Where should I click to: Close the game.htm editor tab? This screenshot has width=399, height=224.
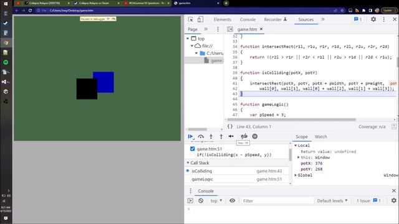pyautogui.click(x=261, y=29)
